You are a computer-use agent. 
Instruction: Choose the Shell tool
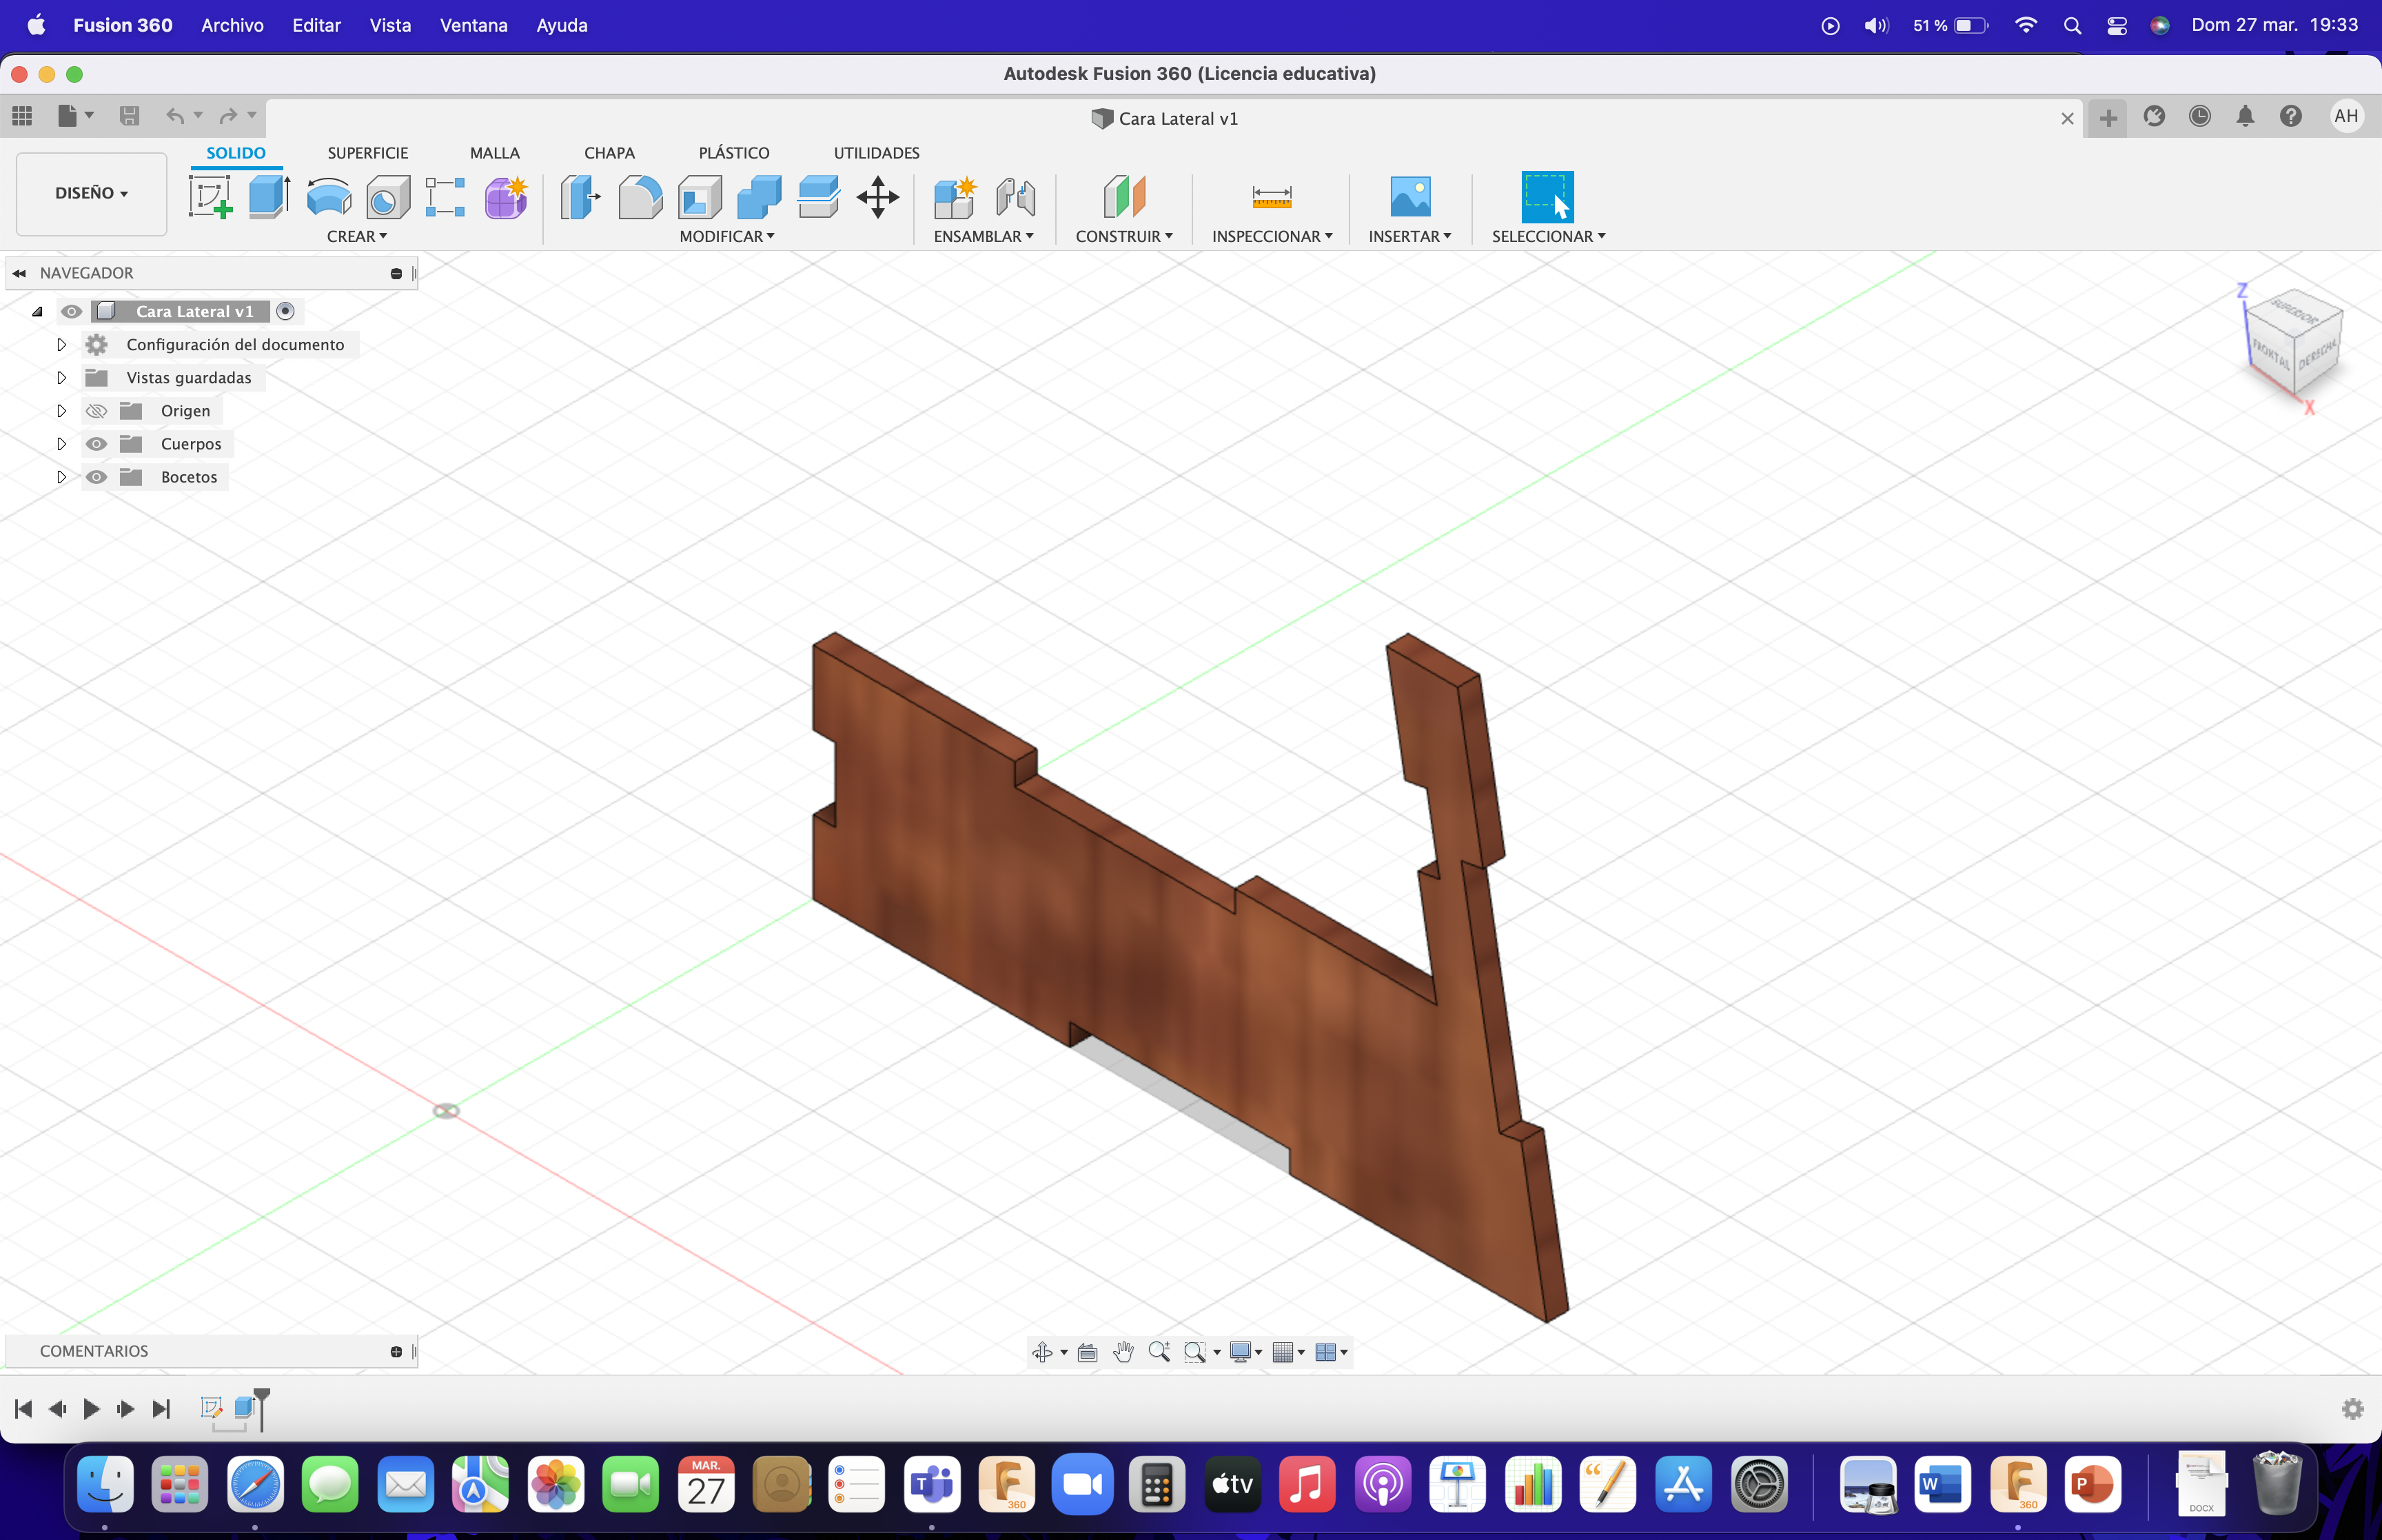click(x=700, y=196)
